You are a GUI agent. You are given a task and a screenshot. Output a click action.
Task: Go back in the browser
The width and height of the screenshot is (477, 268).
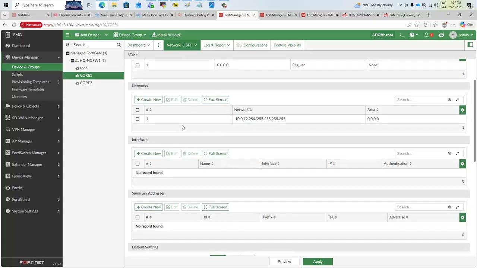tap(4, 25)
